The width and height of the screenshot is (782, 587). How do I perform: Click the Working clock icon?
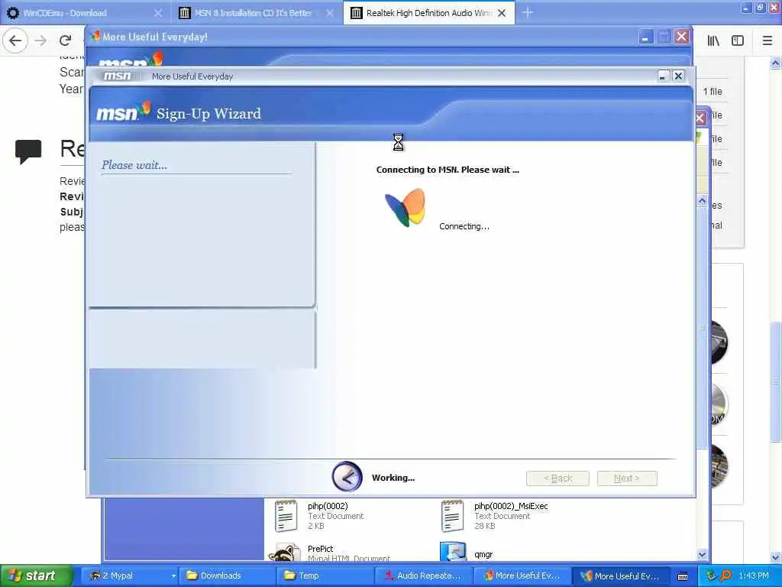pos(347,477)
